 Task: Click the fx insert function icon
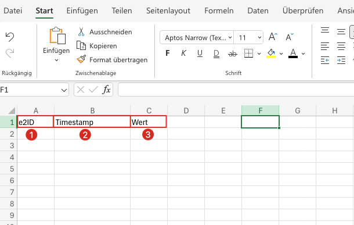pos(106,90)
